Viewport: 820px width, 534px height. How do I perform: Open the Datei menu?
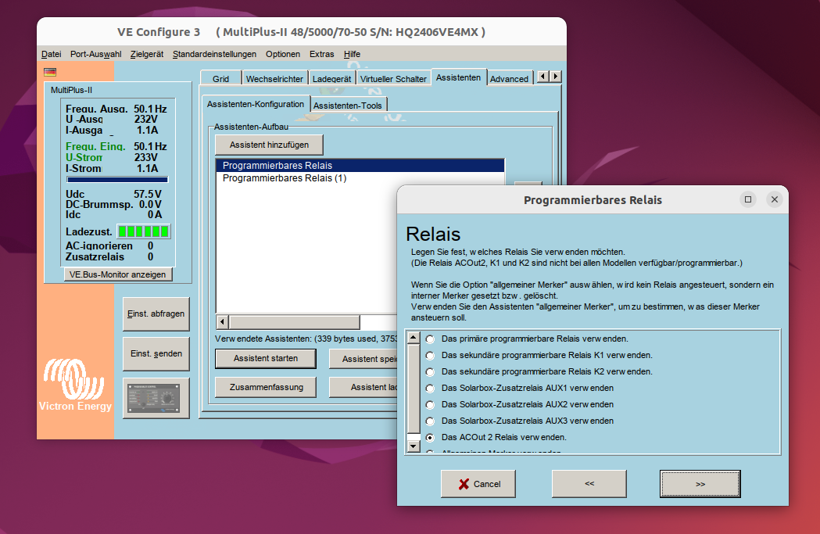coord(52,54)
